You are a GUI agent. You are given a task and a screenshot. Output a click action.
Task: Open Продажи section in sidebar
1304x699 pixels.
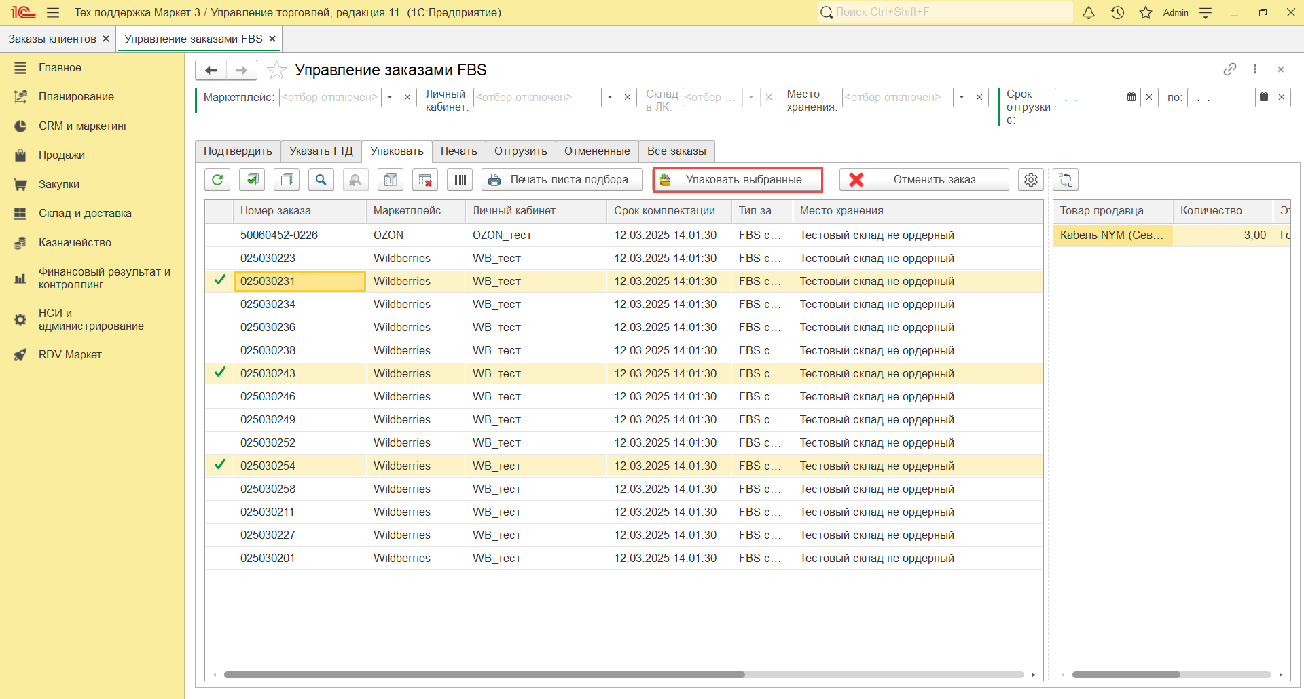click(x=62, y=155)
